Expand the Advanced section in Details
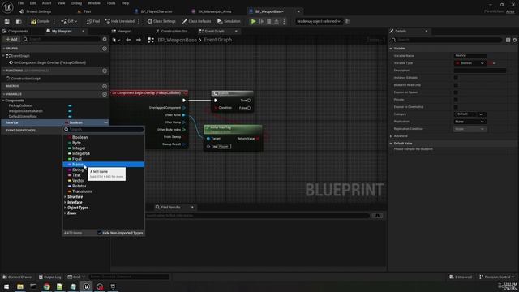 391,136
